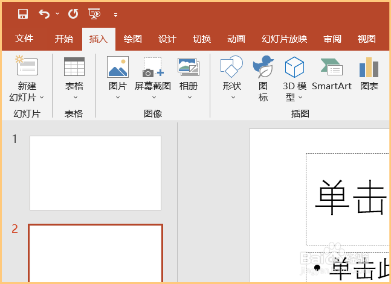The width and height of the screenshot is (391, 284).
Task: Switch to the 视图 tab
Action: pyautogui.click(x=367, y=39)
